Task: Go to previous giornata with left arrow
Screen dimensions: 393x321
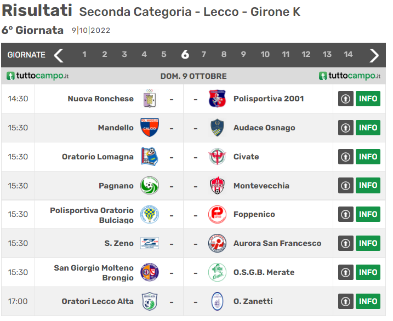Action: [x=59, y=55]
